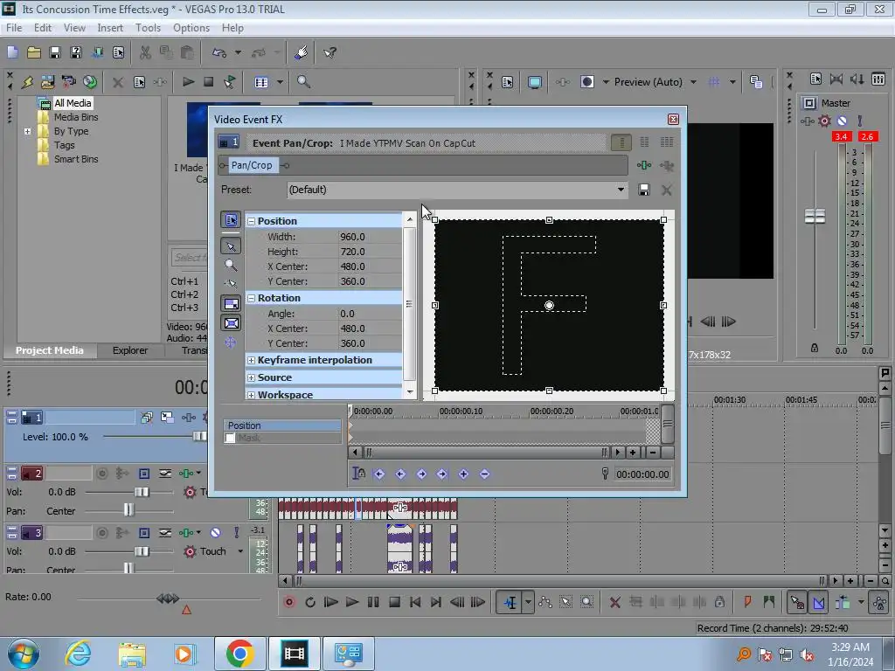Select the Zoom magnifier tool in Pan/Crop
This screenshot has width=895, height=671.
point(231,265)
